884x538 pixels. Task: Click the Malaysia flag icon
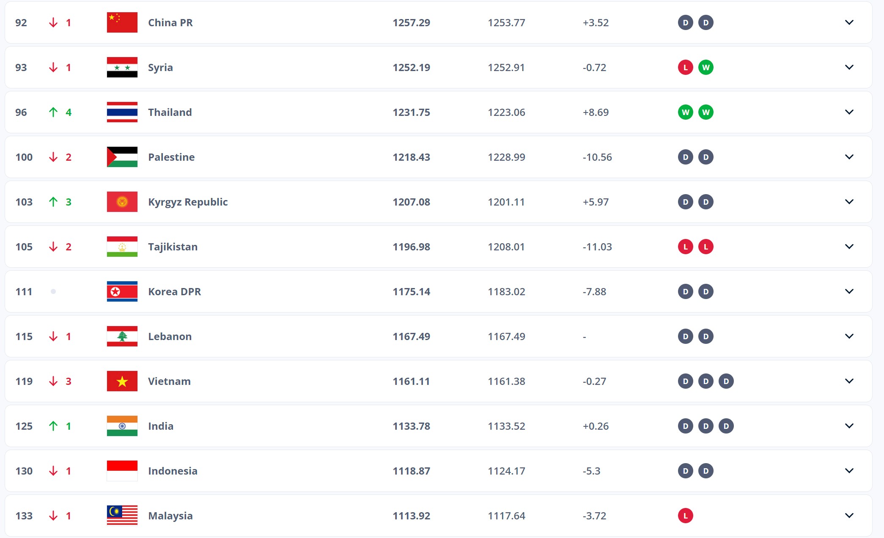(122, 516)
